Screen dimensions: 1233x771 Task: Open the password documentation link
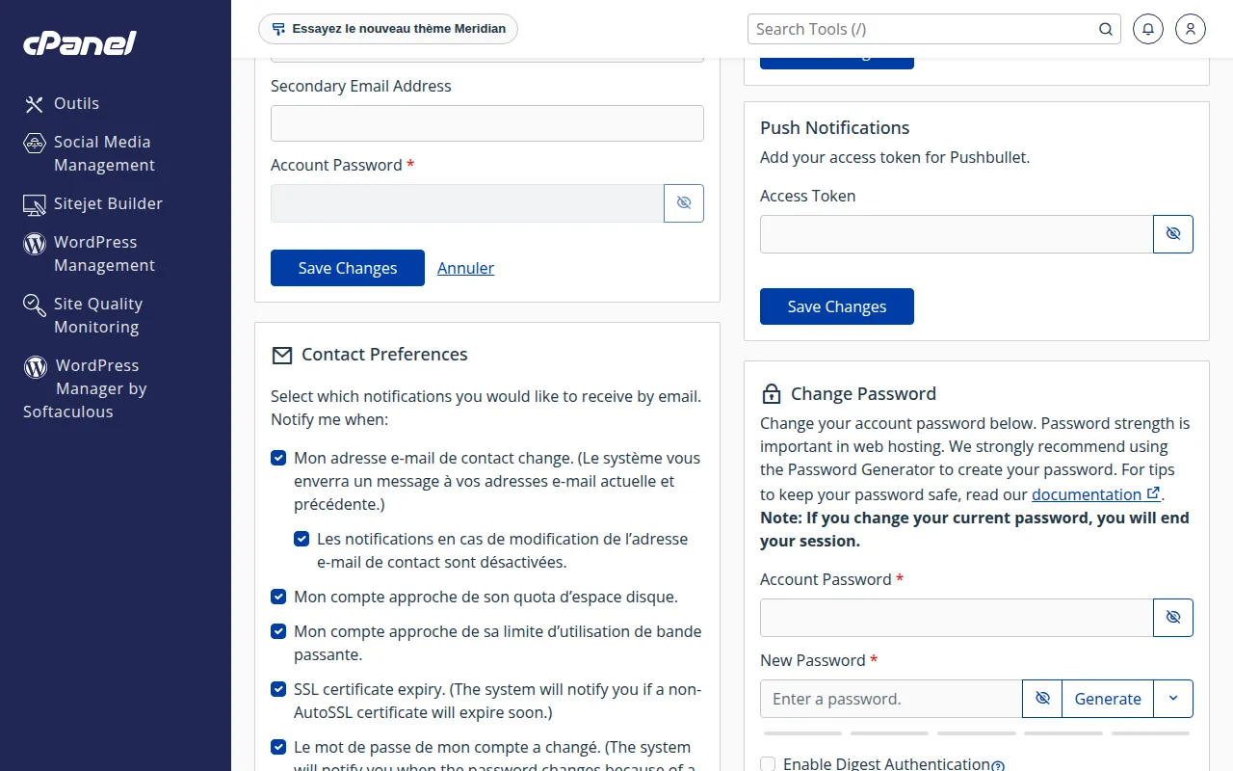click(1095, 494)
